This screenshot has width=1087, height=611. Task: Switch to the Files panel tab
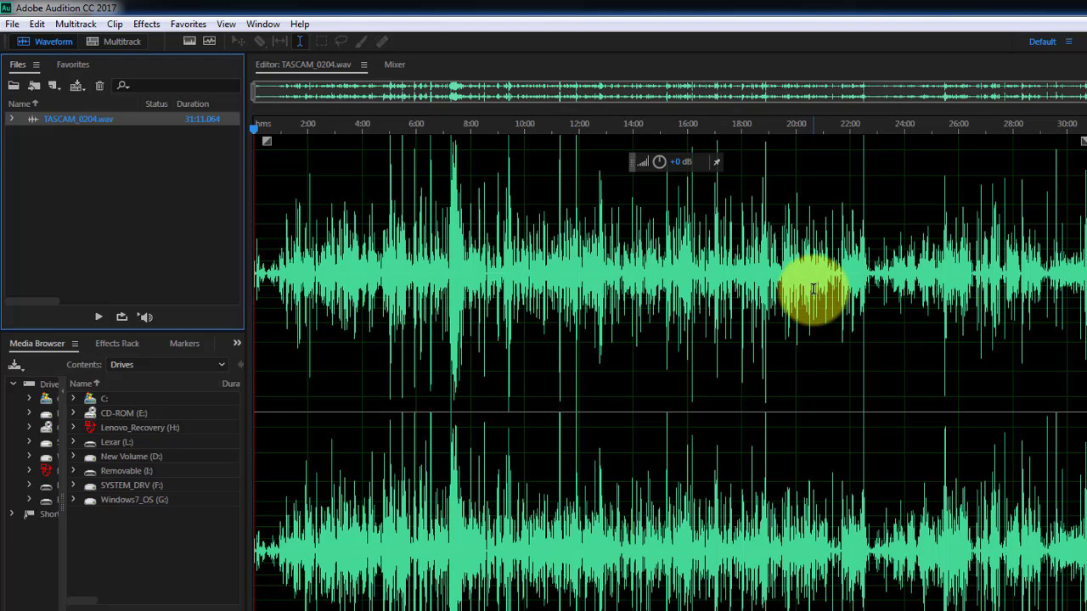[x=18, y=64]
